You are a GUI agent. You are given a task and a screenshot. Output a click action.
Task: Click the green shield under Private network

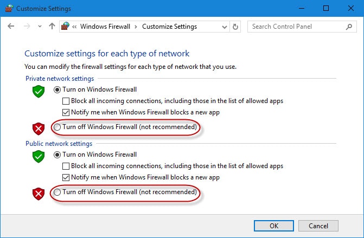(38, 92)
